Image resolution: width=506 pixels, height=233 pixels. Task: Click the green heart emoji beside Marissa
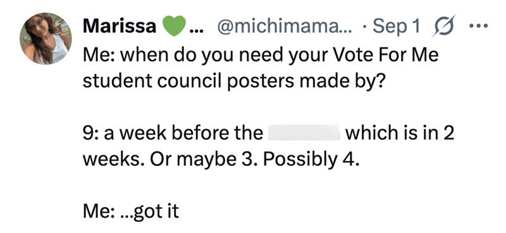(x=174, y=27)
